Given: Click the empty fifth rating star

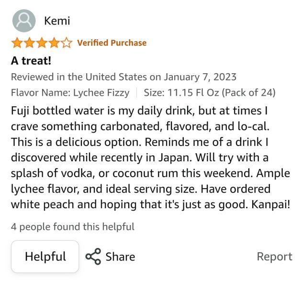Looking at the screenshot, I should [x=67, y=43].
